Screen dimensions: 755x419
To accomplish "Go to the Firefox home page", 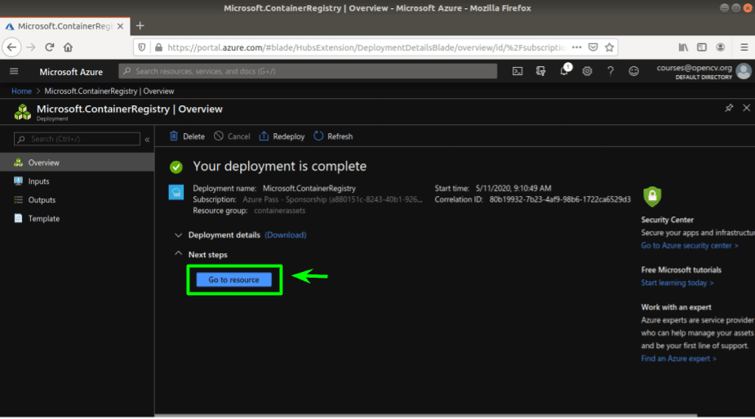I will point(68,47).
